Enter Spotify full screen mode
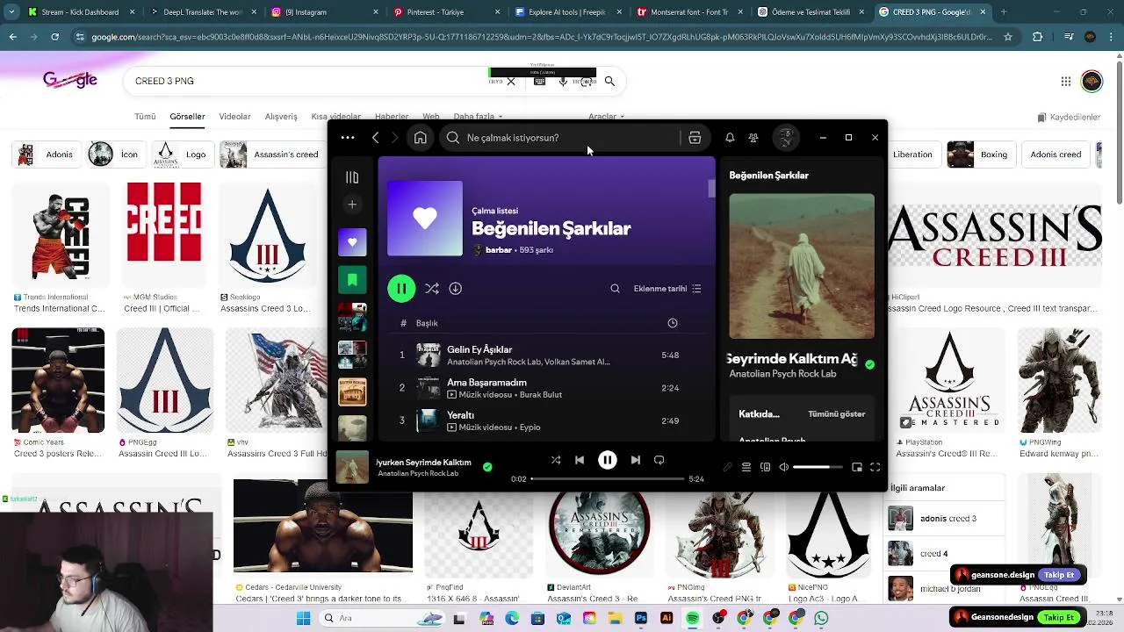Viewport: 1124px width, 632px height. [875, 467]
